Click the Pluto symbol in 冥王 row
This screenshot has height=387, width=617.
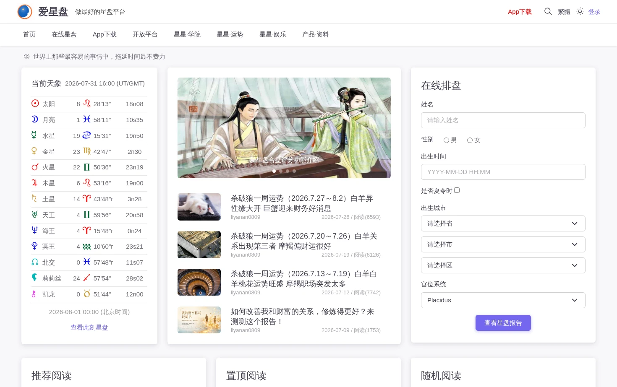[x=34, y=246]
